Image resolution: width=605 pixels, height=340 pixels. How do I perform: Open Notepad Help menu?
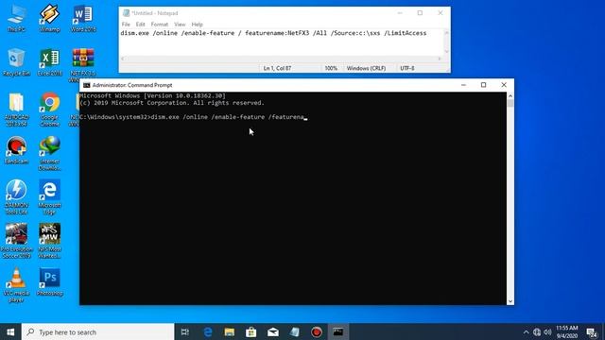[198, 25]
